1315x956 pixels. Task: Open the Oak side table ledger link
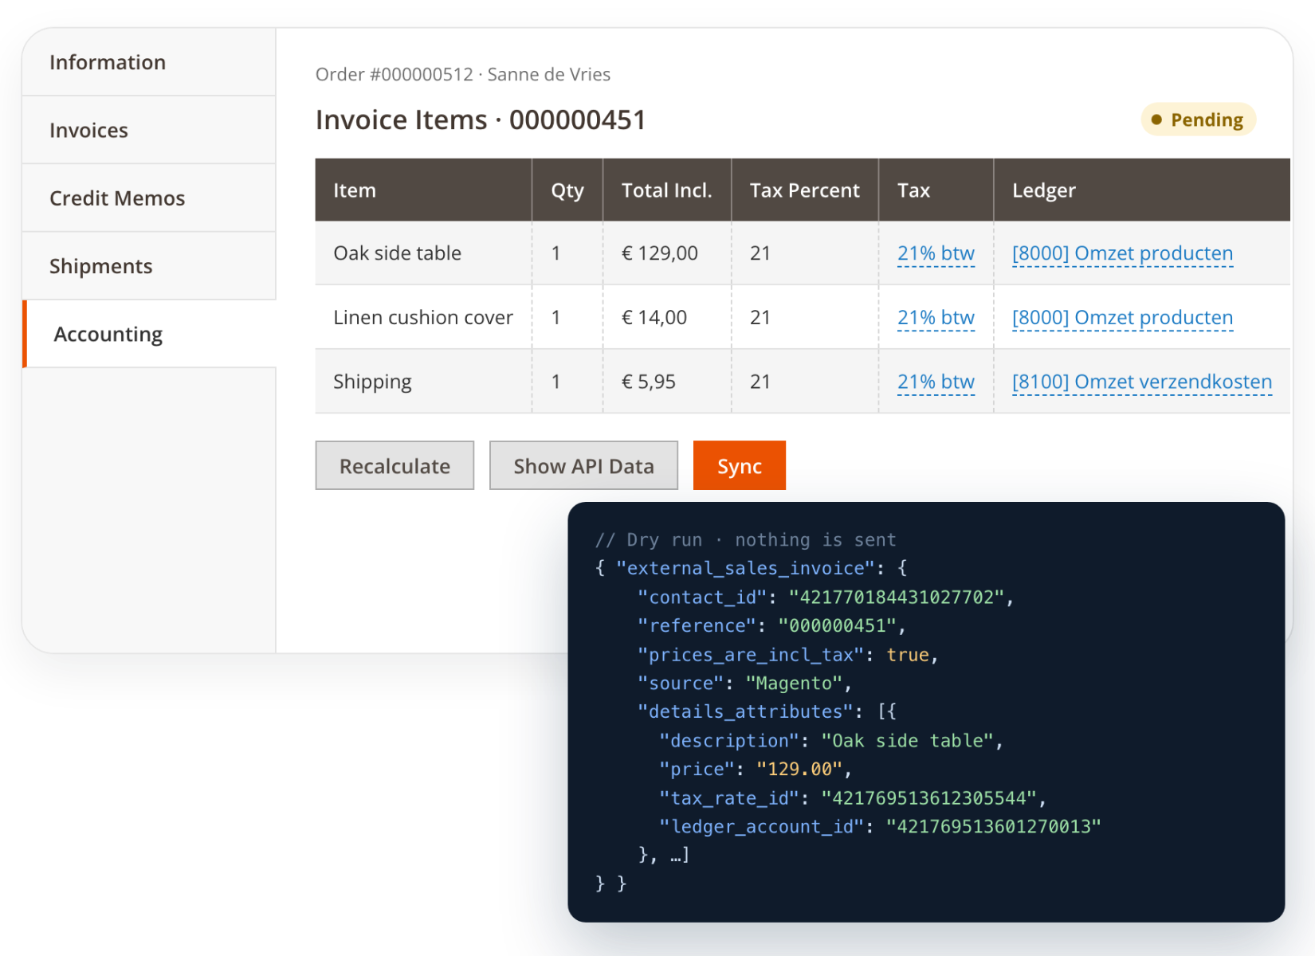[x=1122, y=253]
